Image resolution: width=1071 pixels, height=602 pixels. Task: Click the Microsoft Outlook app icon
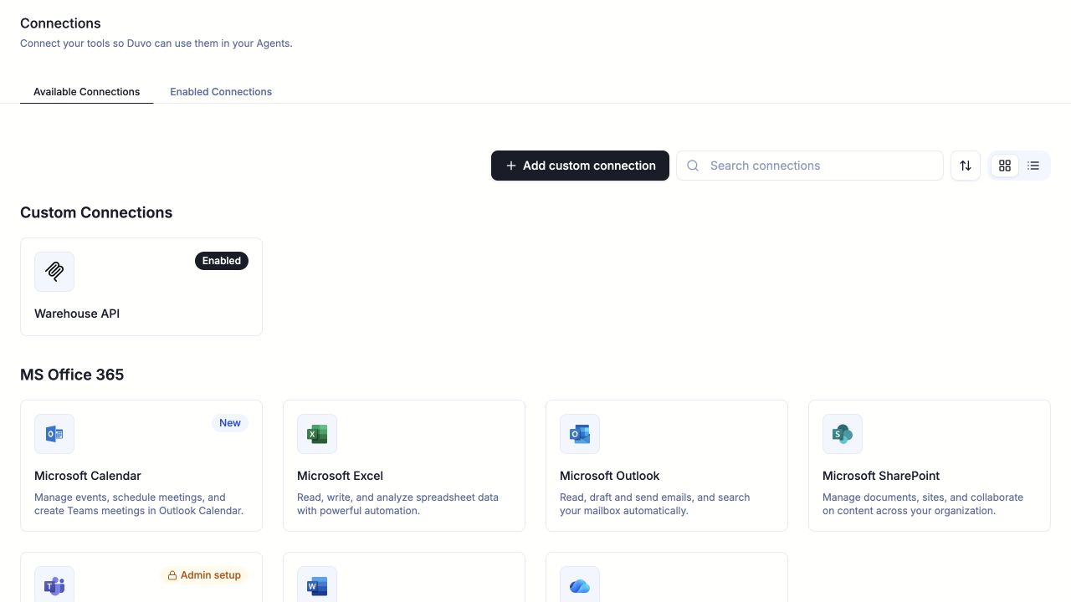580,434
